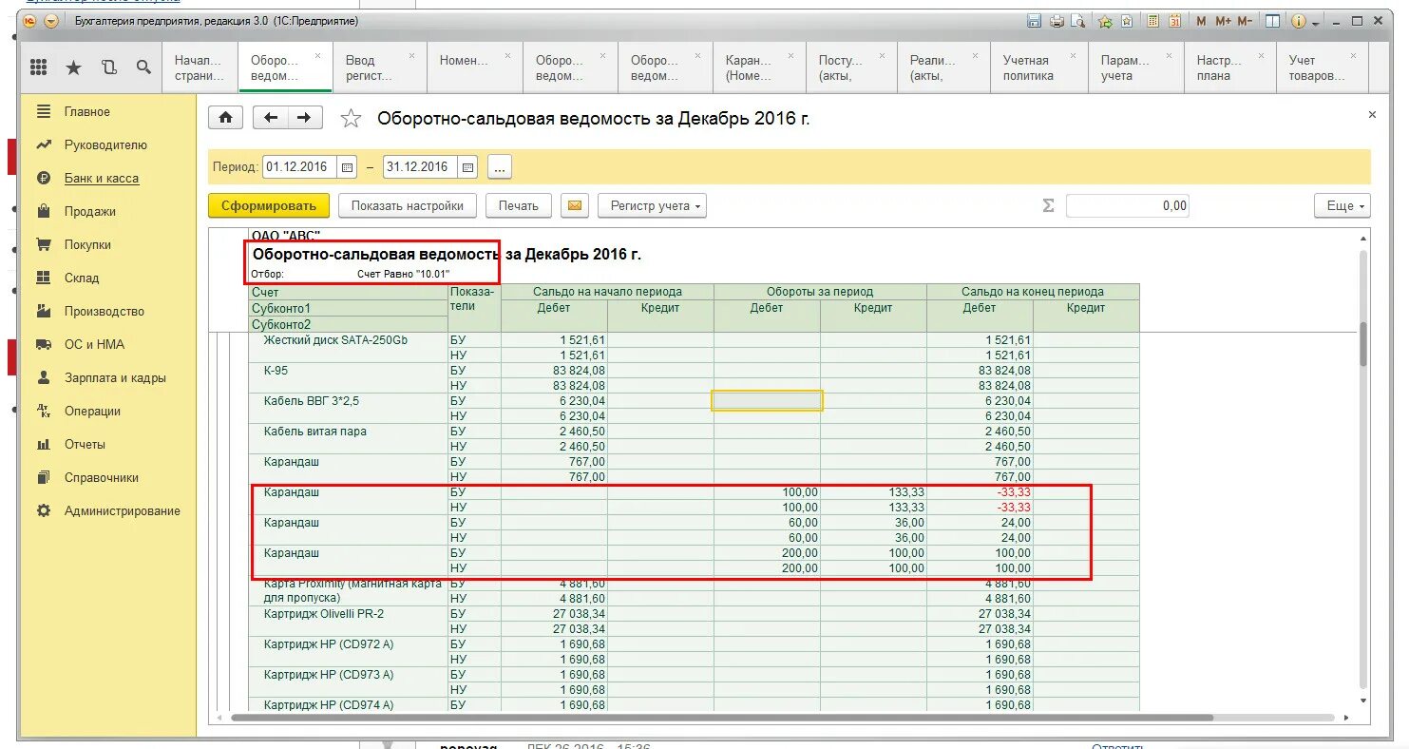This screenshot has width=1409, height=749.
Task: Open the Главное section
Action: tap(87, 112)
